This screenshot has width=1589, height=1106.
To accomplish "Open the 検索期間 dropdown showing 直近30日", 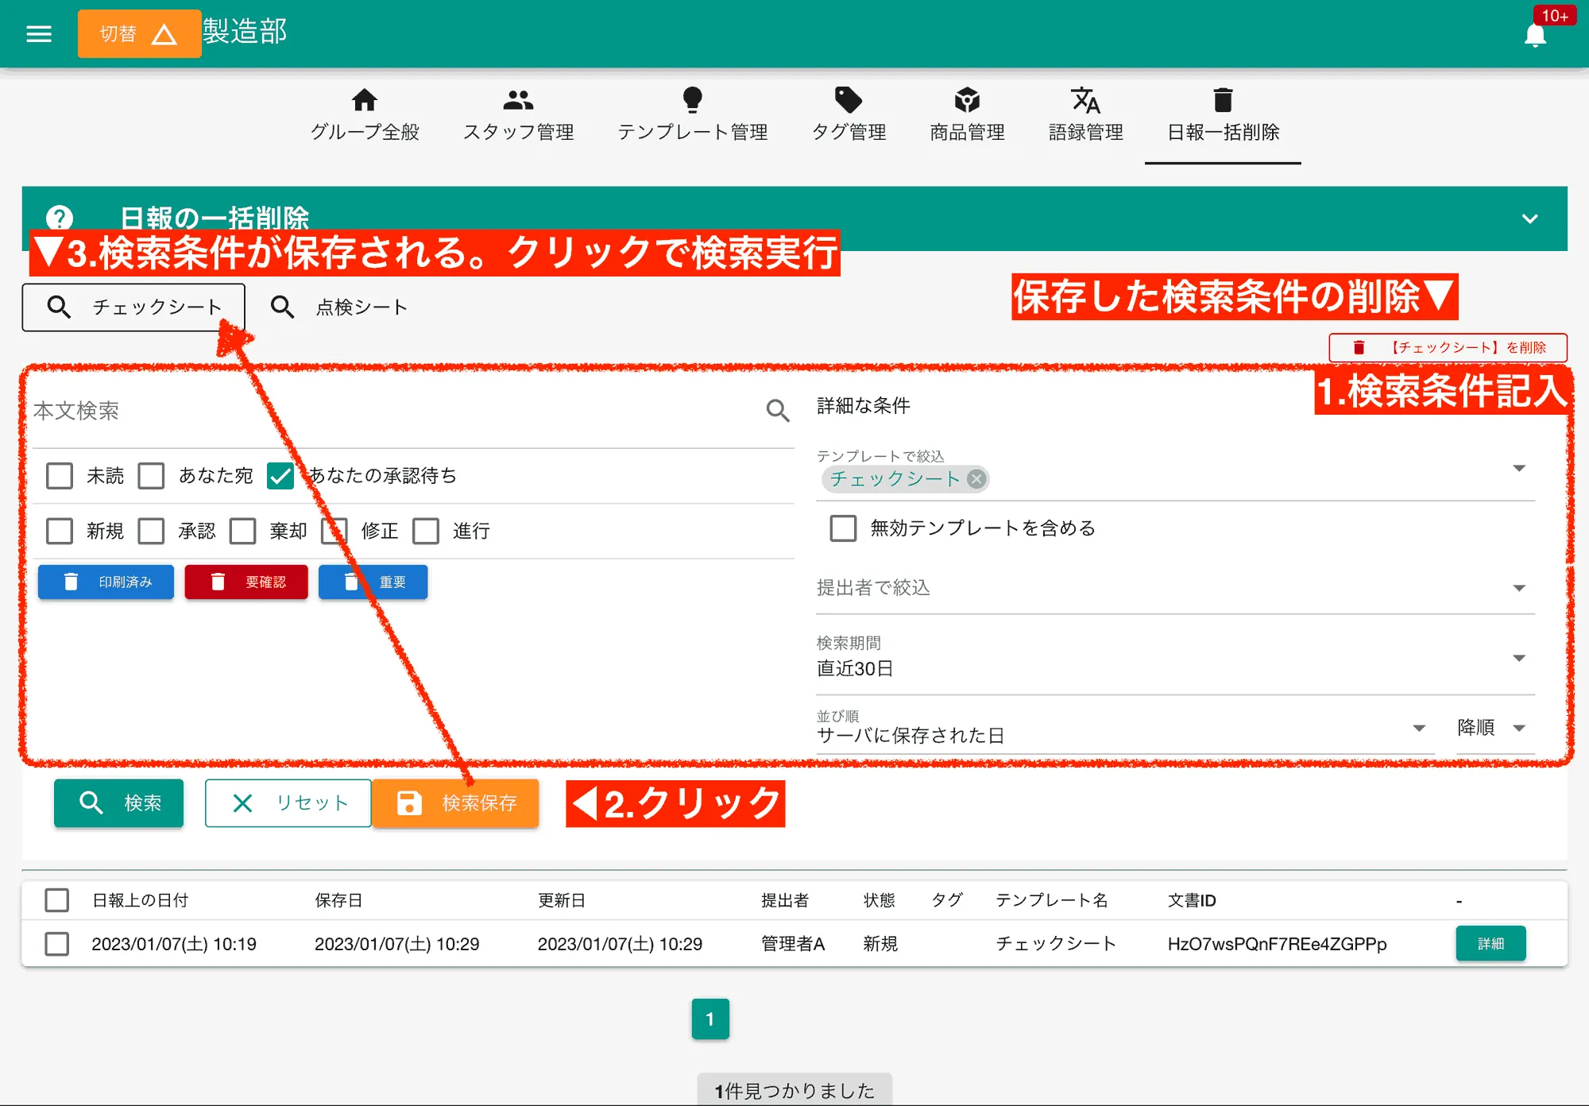I will click(x=1519, y=658).
